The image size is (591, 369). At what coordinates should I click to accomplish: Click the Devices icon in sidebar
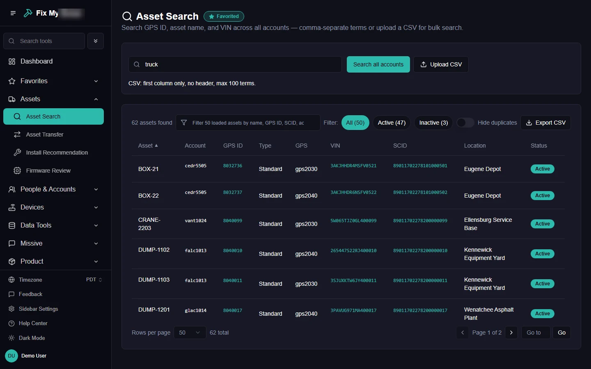12,207
